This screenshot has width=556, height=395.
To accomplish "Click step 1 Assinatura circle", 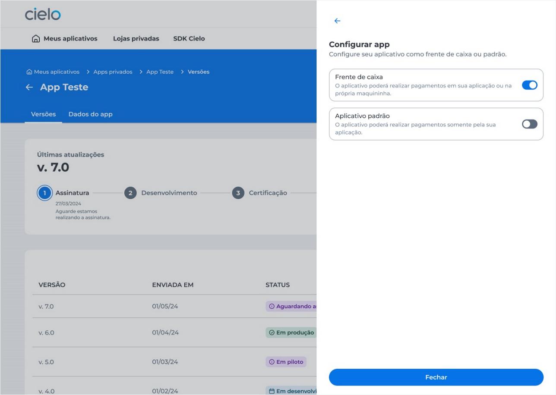I will point(44,193).
